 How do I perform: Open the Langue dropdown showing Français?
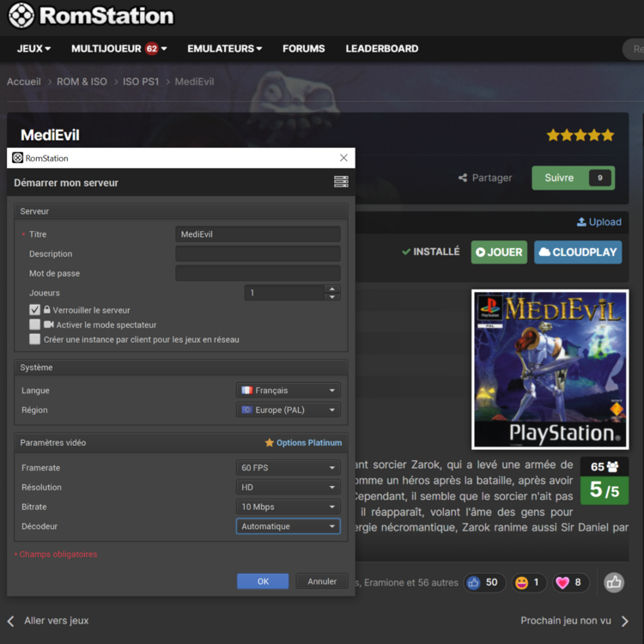[x=289, y=391]
